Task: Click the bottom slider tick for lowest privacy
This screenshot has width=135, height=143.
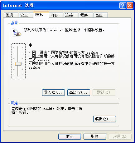Action: pos(18,75)
